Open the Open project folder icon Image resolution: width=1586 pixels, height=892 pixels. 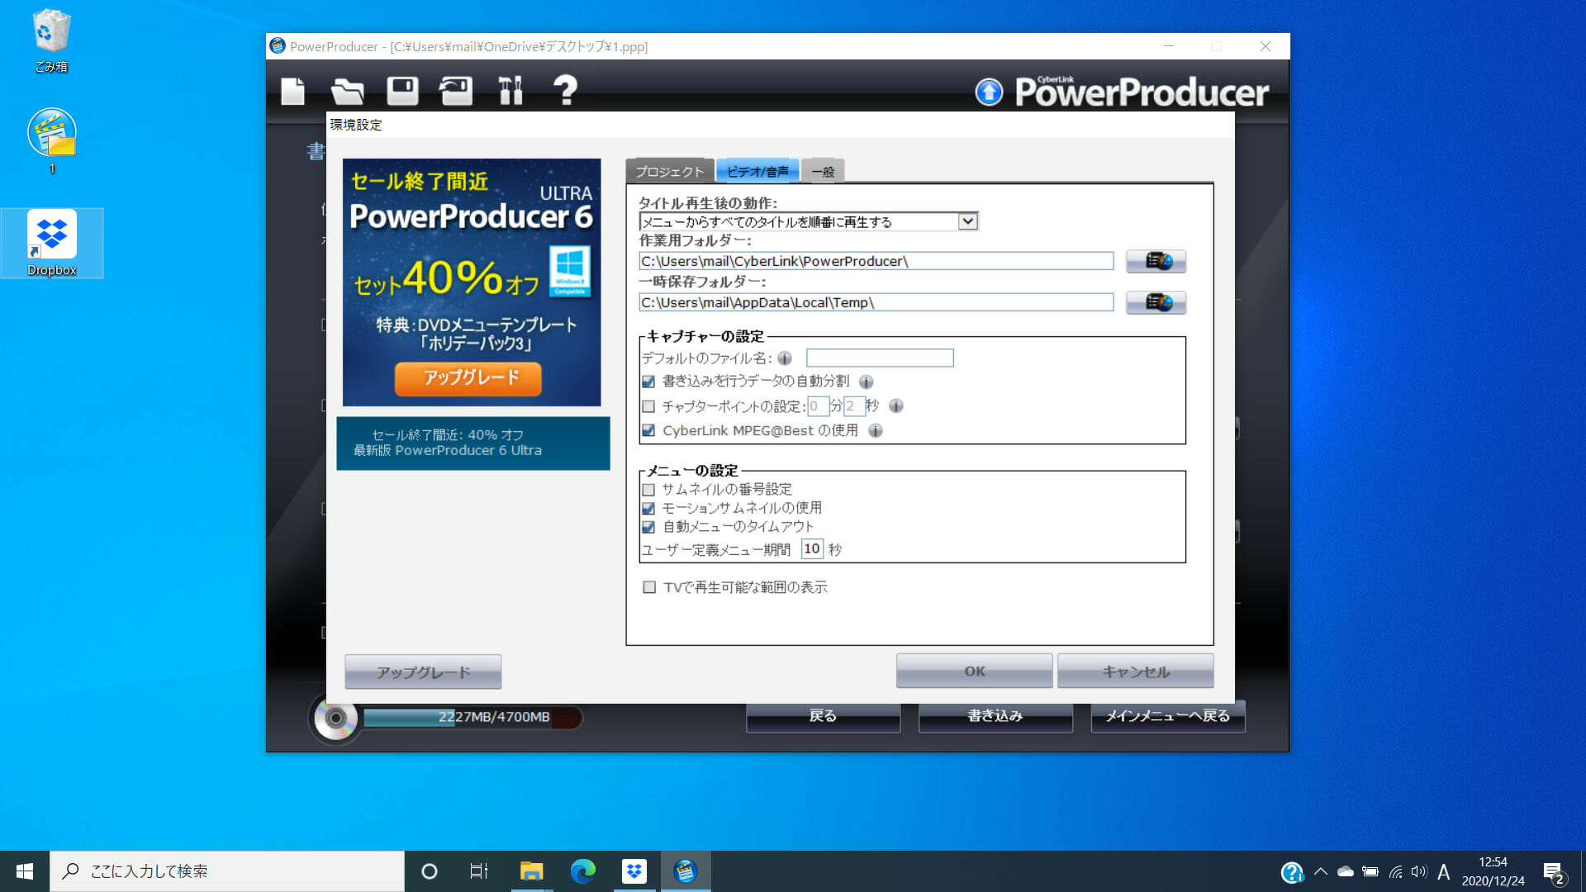pyautogui.click(x=347, y=91)
